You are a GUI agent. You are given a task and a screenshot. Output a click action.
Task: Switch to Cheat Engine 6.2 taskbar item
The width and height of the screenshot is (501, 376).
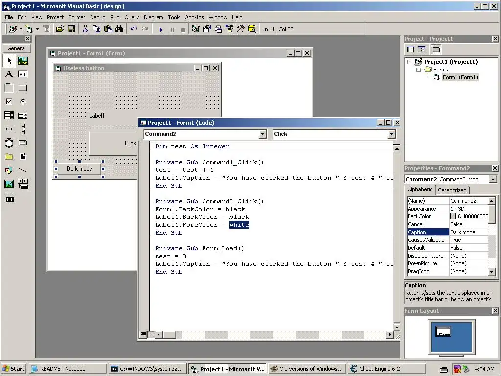[x=387, y=369]
